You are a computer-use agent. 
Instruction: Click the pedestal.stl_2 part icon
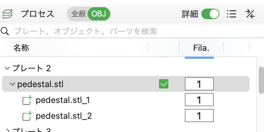[27, 115]
